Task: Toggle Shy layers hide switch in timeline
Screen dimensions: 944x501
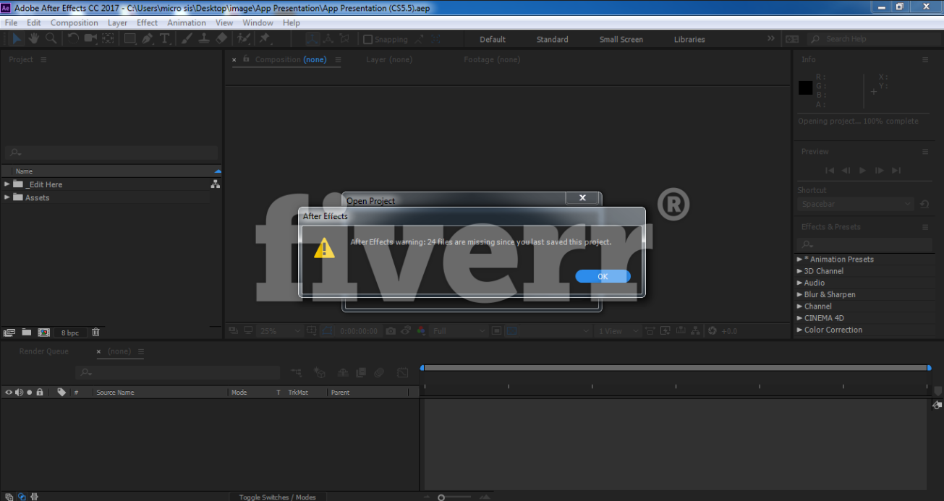Action: pyautogui.click(x=342, y=372)
